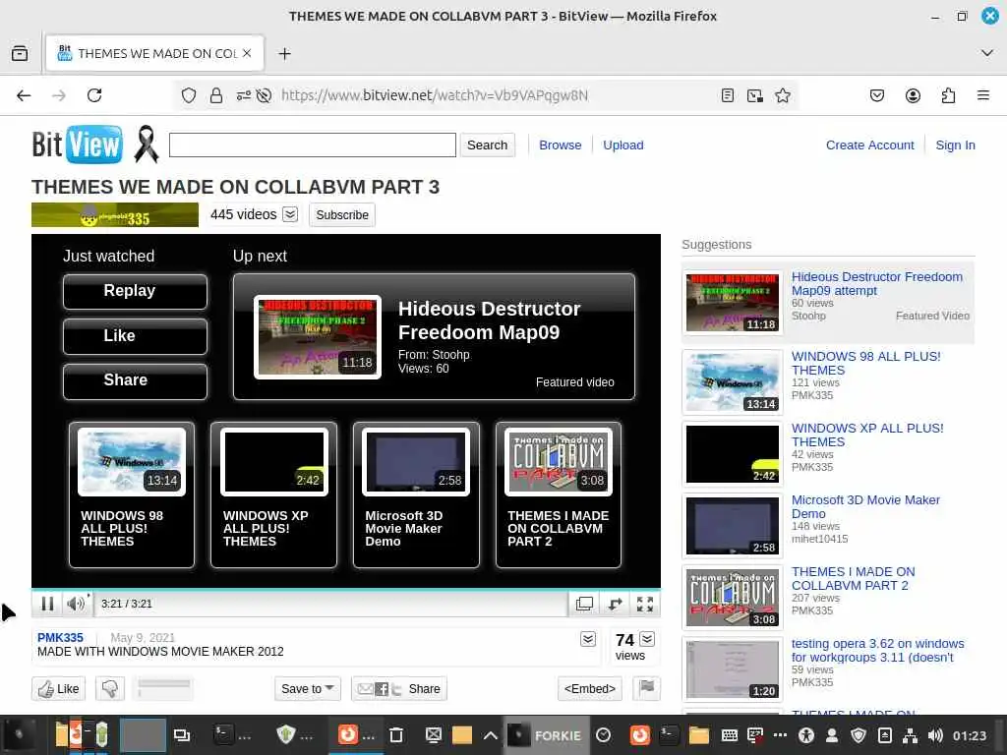
Task: Open Firefox View icon left of tabs
Action: pos(20,53)
